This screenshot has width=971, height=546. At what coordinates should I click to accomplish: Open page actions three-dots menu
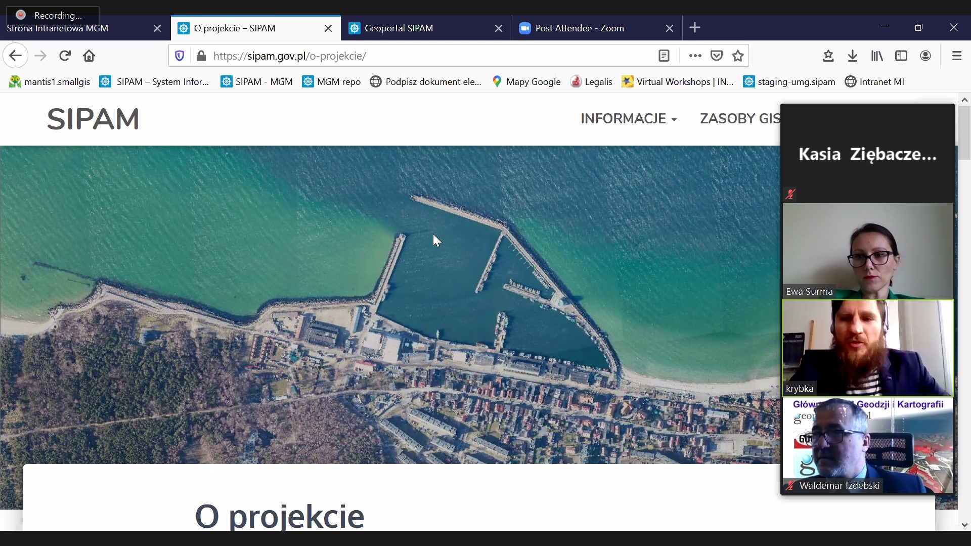pyautogui.click(x=695, y=56)
